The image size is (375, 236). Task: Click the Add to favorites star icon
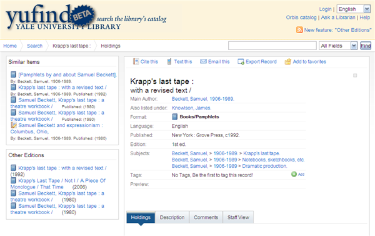click(287, 61)
